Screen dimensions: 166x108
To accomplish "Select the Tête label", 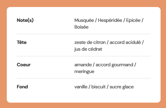I will [x=22, y=42].
